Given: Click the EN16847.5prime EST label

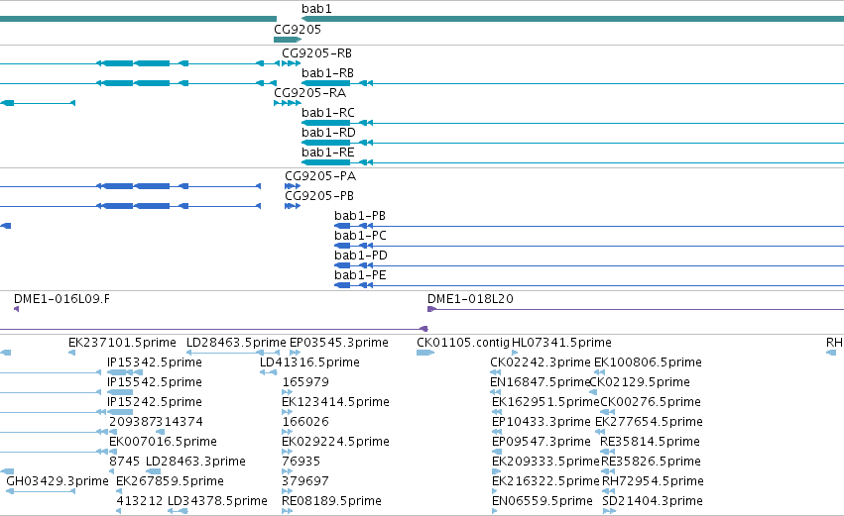Looking at the screenshot, I should click(540, 382).
